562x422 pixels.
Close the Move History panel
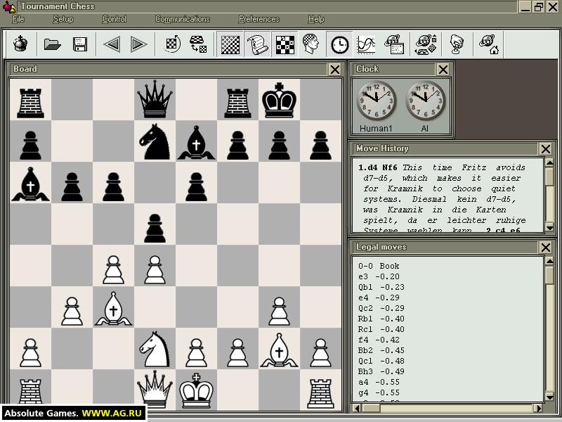(x=546, y=148)
